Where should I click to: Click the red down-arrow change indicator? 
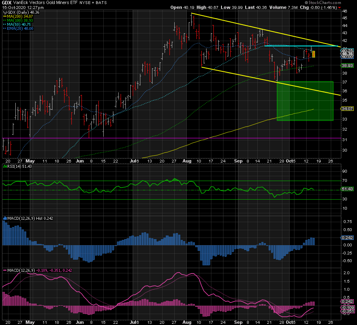point(340,8)
